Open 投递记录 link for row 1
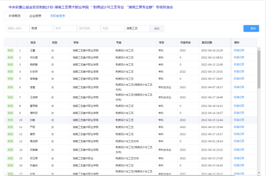Screen dimensions: 266x176 239,50
